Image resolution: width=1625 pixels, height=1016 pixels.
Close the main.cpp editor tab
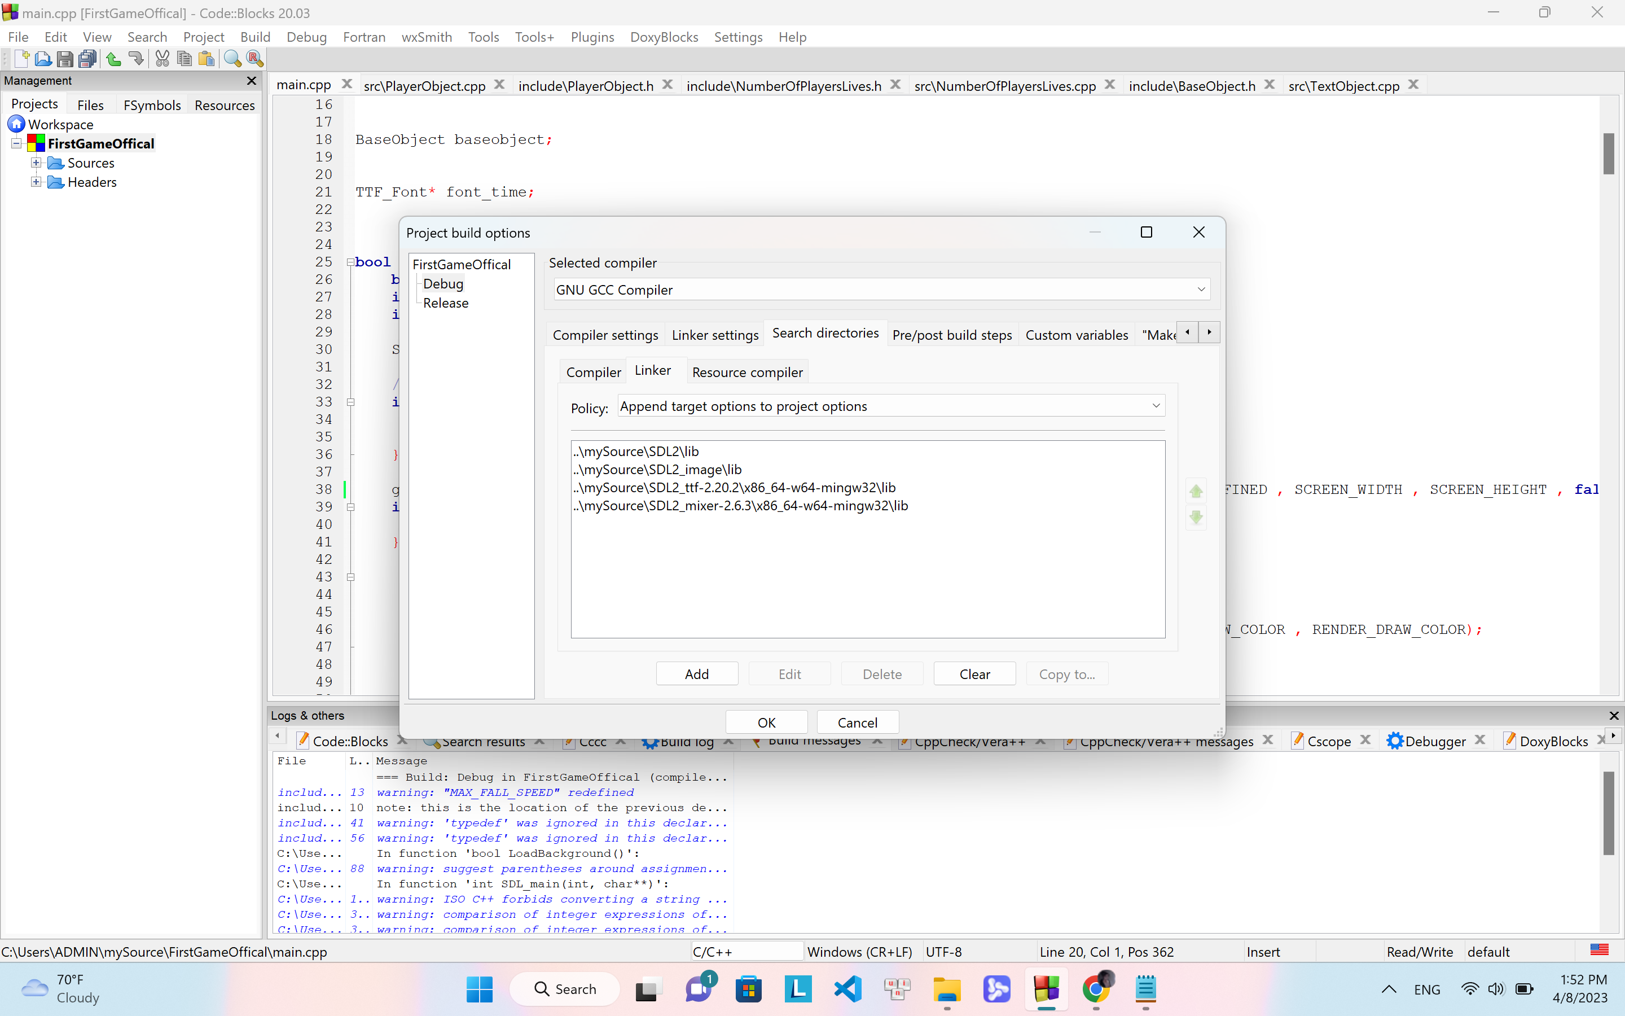tap(347, 84)
